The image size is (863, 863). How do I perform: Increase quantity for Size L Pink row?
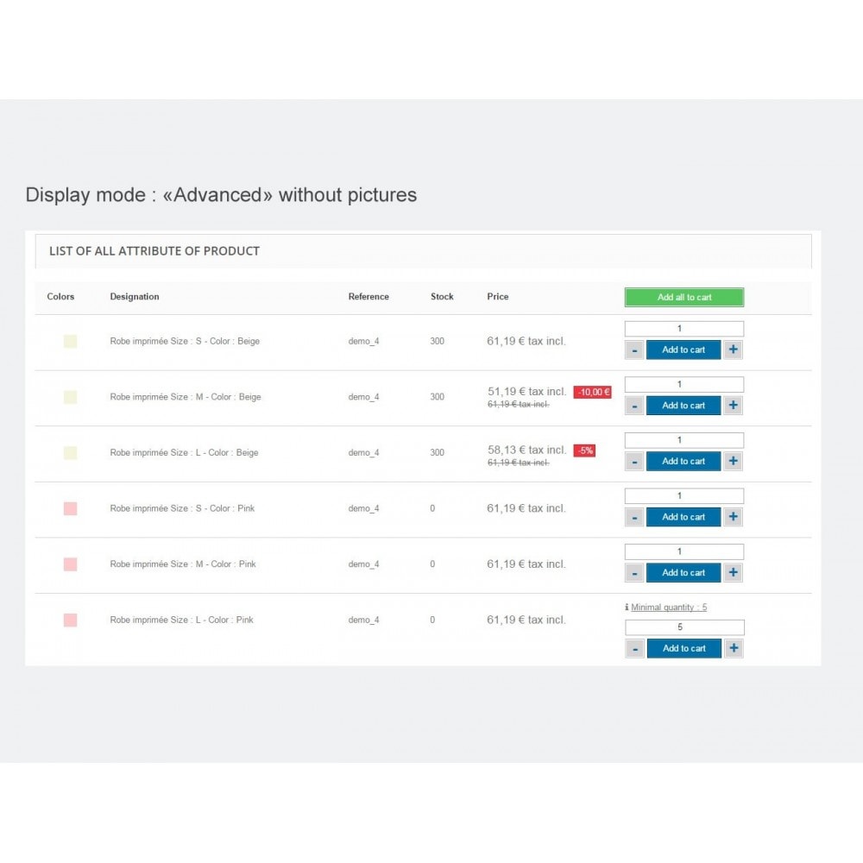pos(734,648)
